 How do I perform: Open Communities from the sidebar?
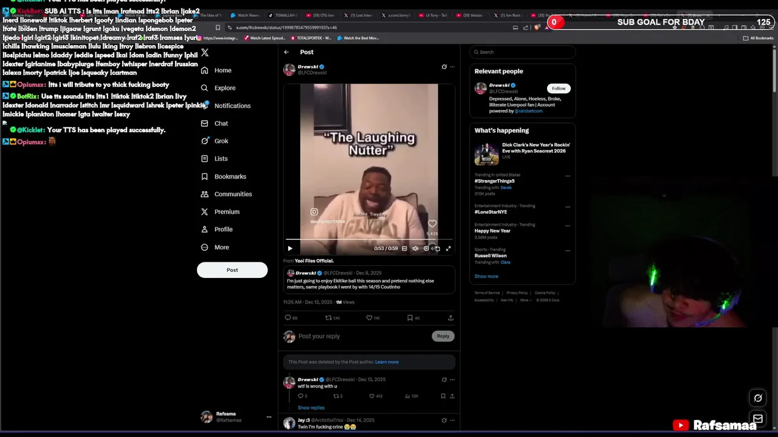pyautogui.click(x=226, y=194)
